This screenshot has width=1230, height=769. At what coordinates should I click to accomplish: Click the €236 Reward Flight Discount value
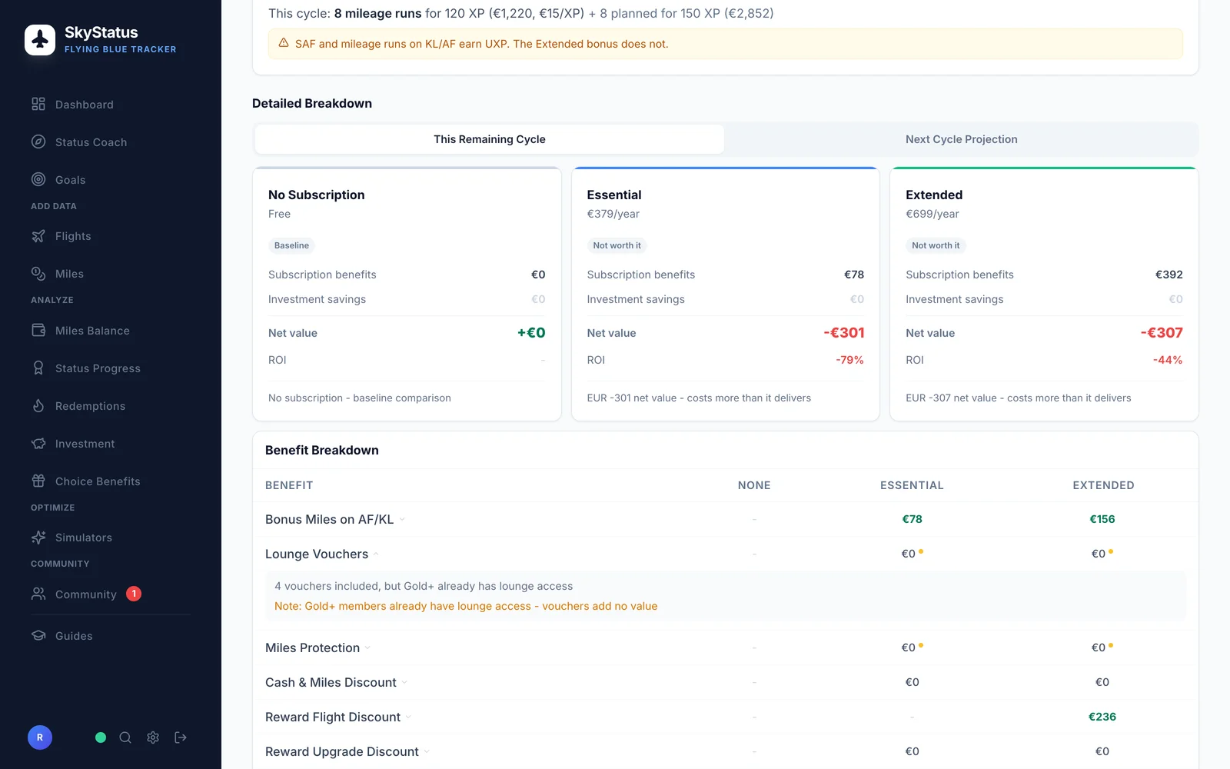pos(1102,717)
